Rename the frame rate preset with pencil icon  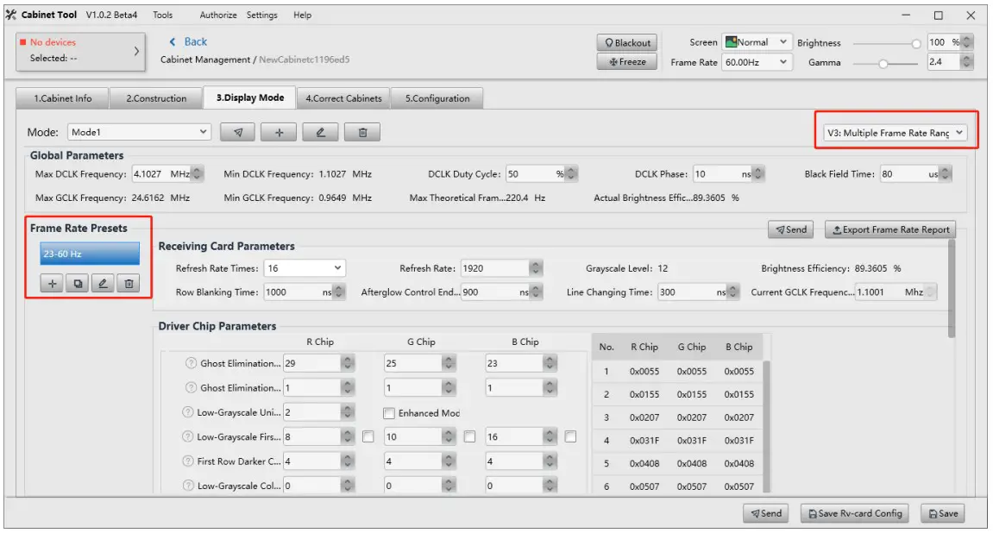tap(102, 283)
